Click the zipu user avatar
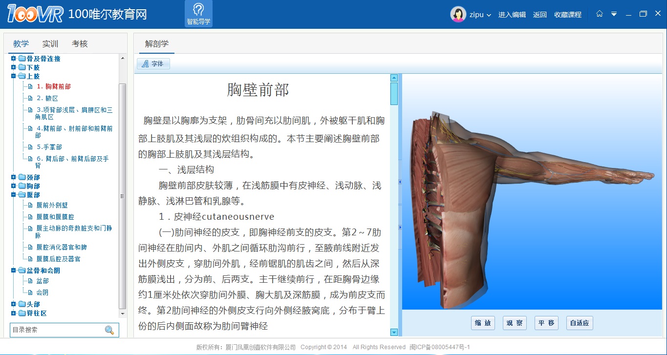The height and width of the screenshot is (355, 667). [x=458, y=15]
